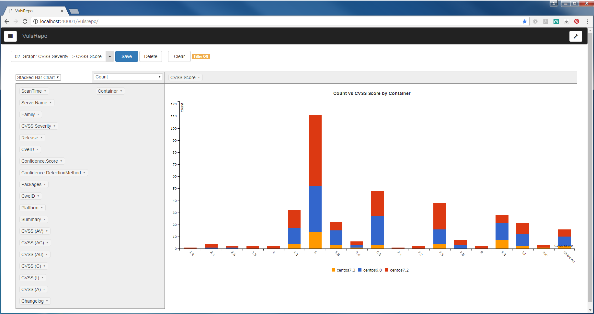Open the wrench settings button
Viewport: 594px width, 314px height.
(576, 36)
